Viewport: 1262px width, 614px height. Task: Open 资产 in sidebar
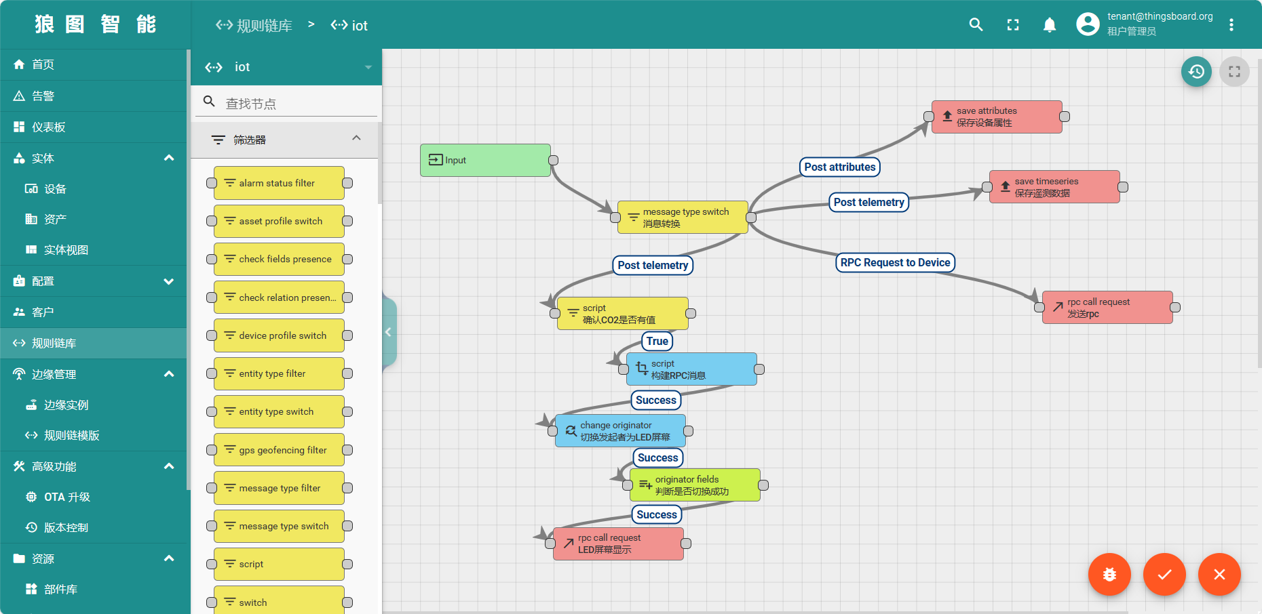[94, 219]
